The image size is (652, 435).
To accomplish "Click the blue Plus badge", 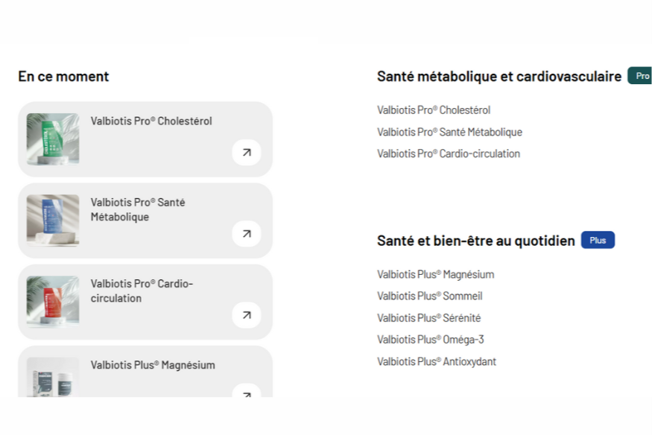I will pyautogui.click(x=598, y=241).
